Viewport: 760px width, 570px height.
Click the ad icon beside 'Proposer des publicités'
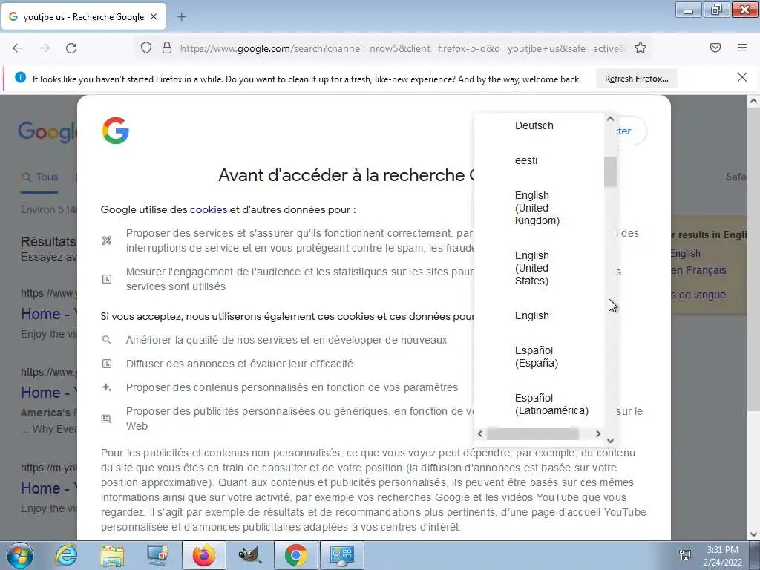pyautogui.click(x=107, y=419)
